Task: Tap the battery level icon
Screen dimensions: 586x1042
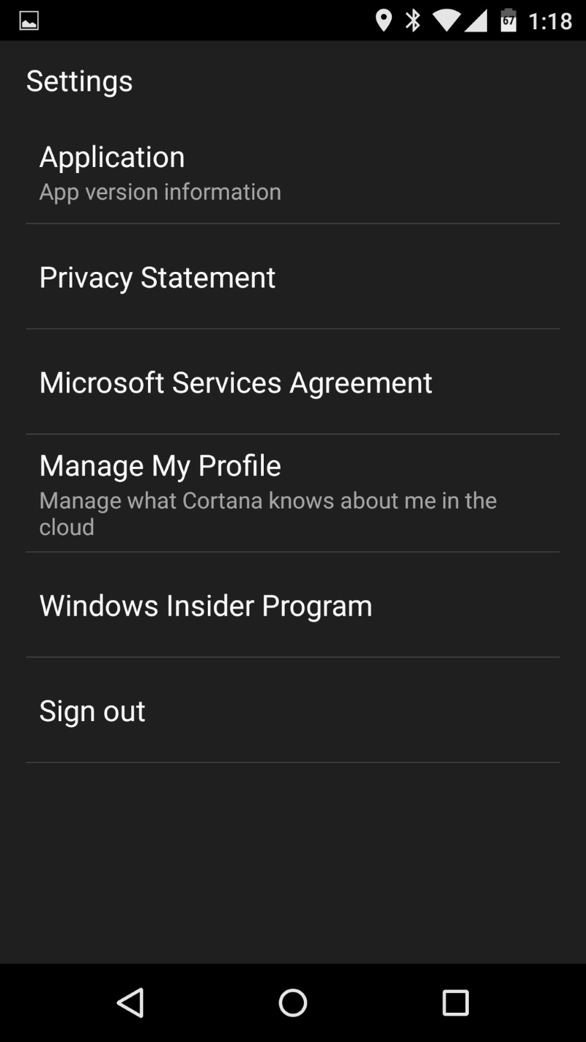Action: [508, 21]
